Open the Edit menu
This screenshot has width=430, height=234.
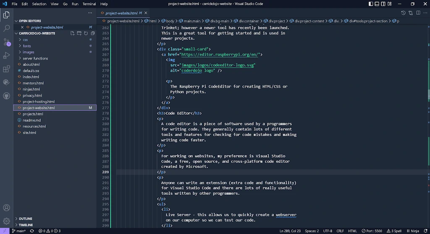coord(25,4)
